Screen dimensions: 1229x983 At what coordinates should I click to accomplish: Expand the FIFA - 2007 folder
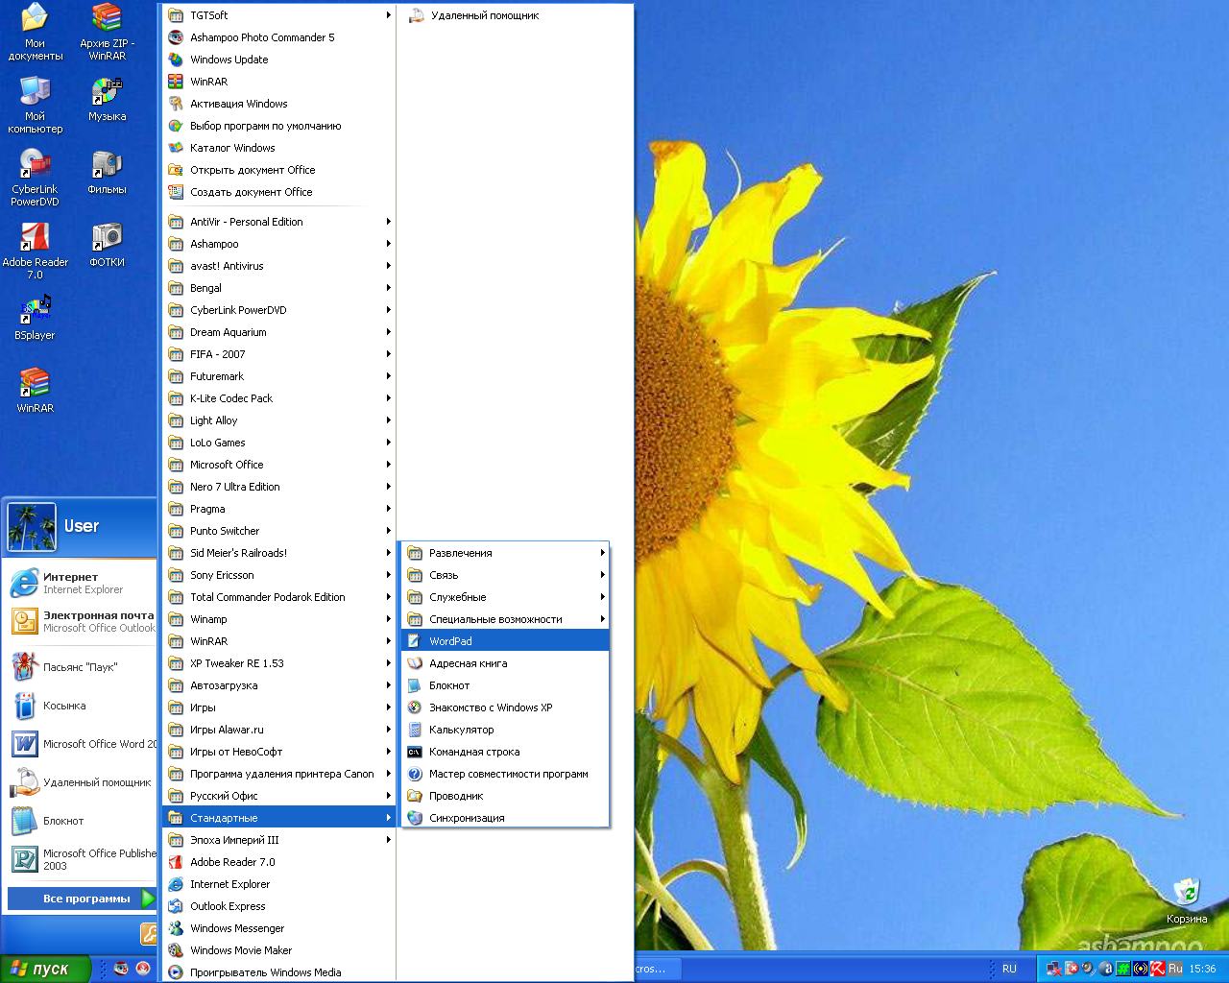click(279, 354)
